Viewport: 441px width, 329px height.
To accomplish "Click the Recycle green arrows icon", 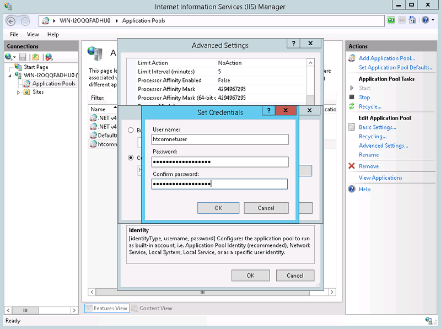I will [352, 106].
